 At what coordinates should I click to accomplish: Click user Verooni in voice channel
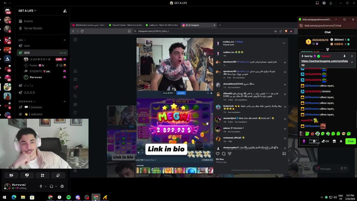pos(45,77)
